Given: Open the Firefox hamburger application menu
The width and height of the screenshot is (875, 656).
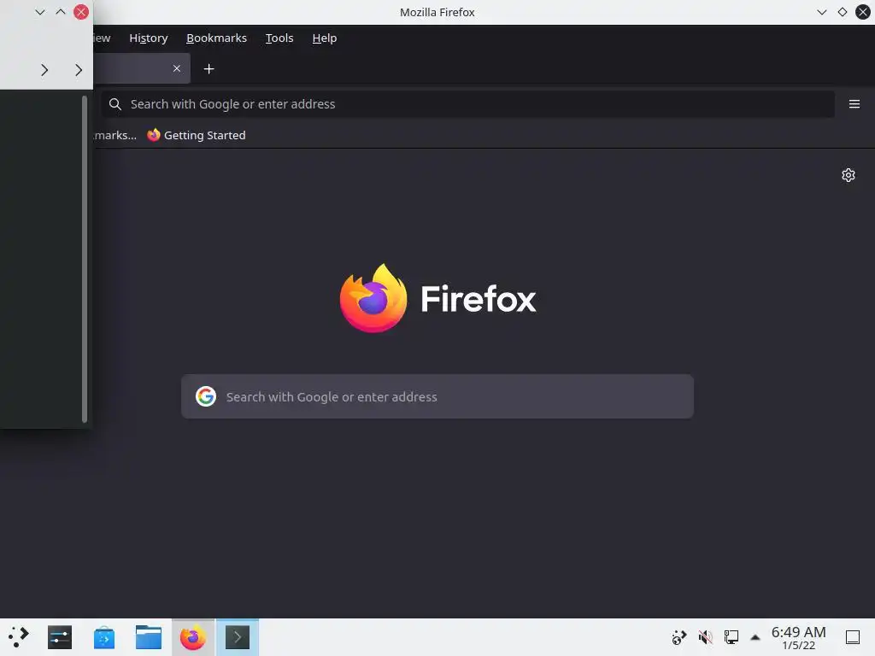Looking at the screenshot, I should tap(854, 103).
